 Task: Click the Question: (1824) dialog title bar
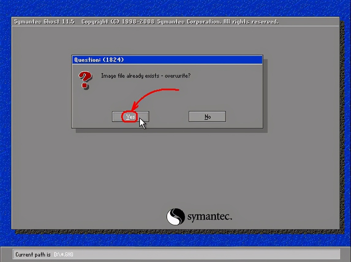click(167, 60)
